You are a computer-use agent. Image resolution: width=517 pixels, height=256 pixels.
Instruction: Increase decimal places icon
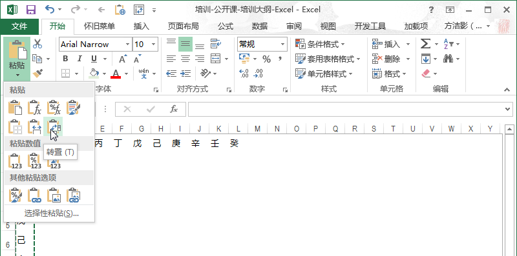pos(244,74)
